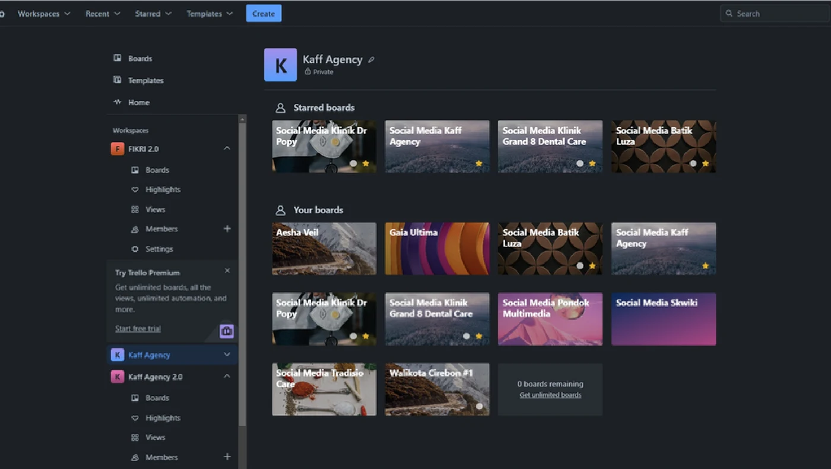
Task: Add members with plus icon under FIKRI 2.0
Action: click(227, 229)
